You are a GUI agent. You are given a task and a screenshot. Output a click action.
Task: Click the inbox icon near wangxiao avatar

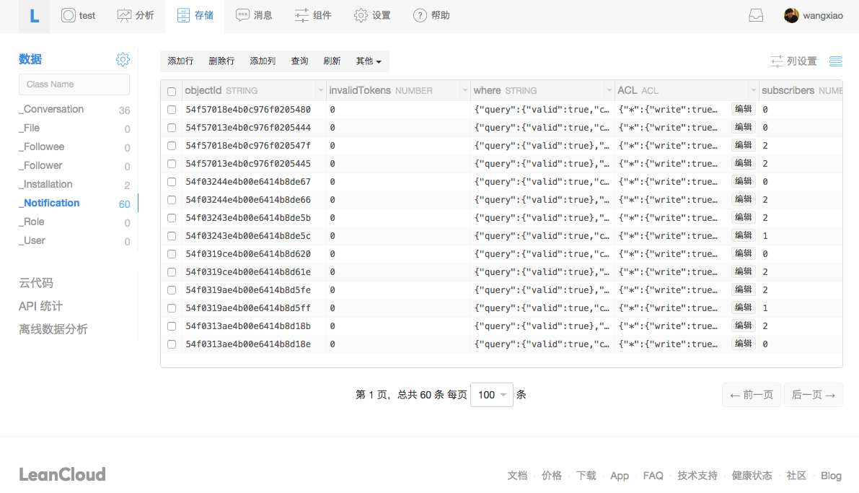pyautogui.click(x=755, y=14)
